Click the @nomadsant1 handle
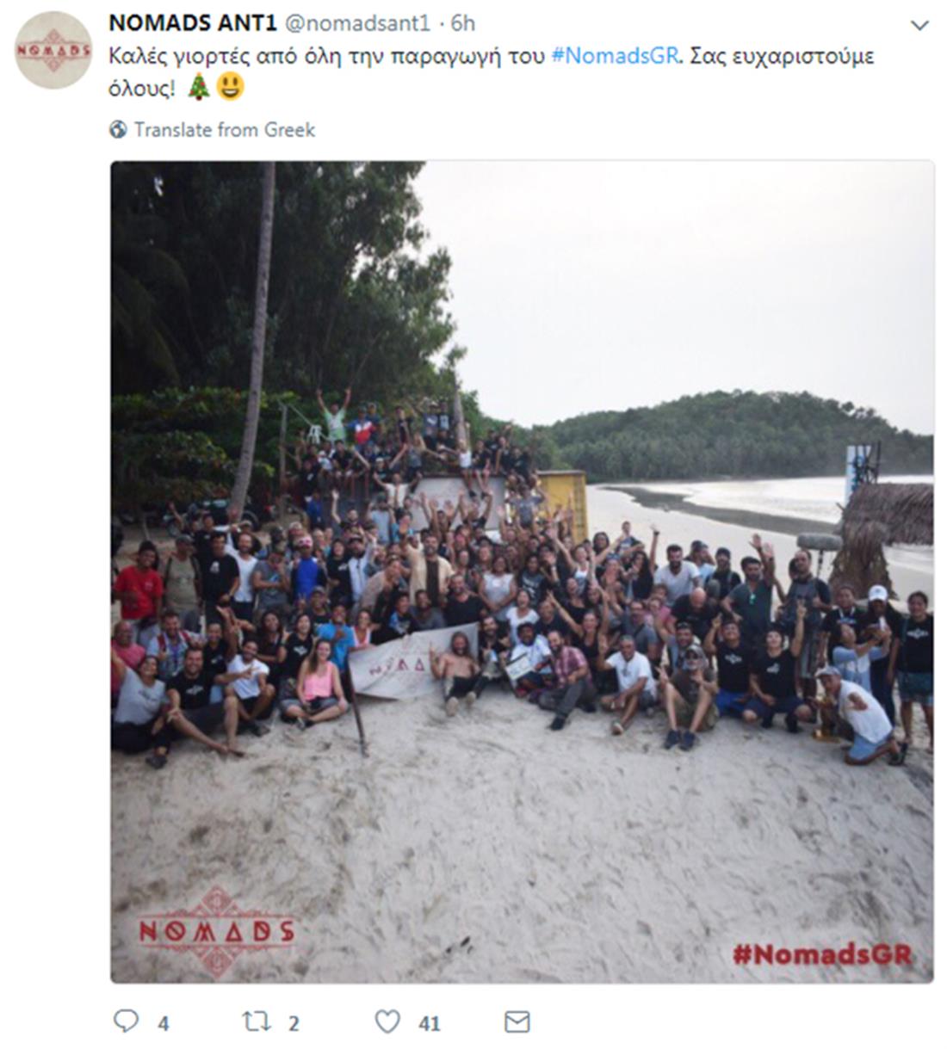The width and height of the screenshot is (947, 1049). coord(356,22)
